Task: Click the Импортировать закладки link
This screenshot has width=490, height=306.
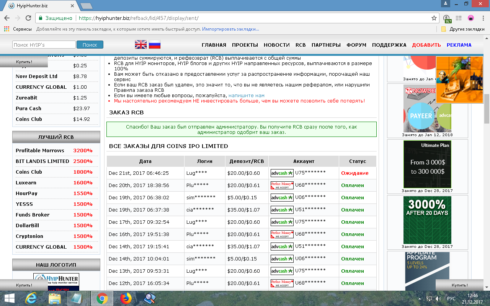Action: click(x=230, y=29)
